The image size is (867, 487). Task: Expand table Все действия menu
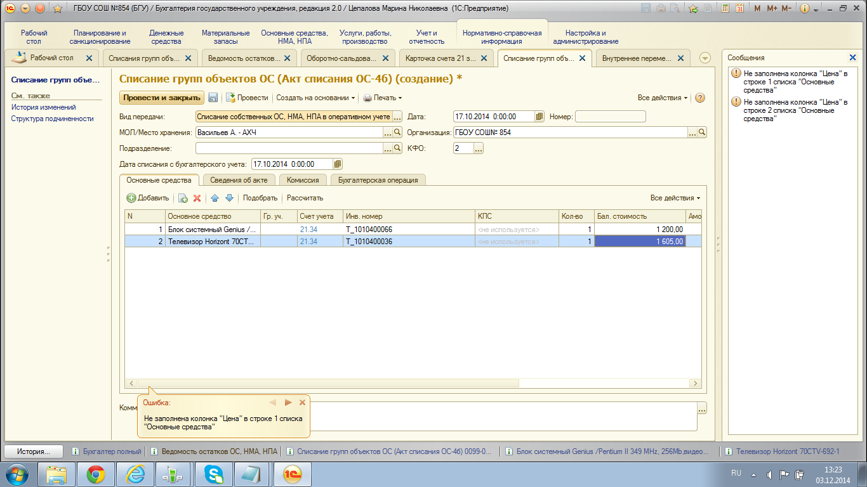(675, 198)
